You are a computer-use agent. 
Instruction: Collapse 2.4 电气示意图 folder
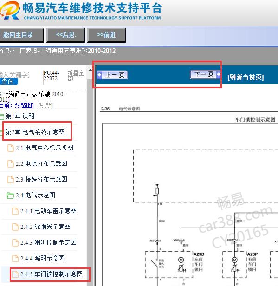(35, 195)
